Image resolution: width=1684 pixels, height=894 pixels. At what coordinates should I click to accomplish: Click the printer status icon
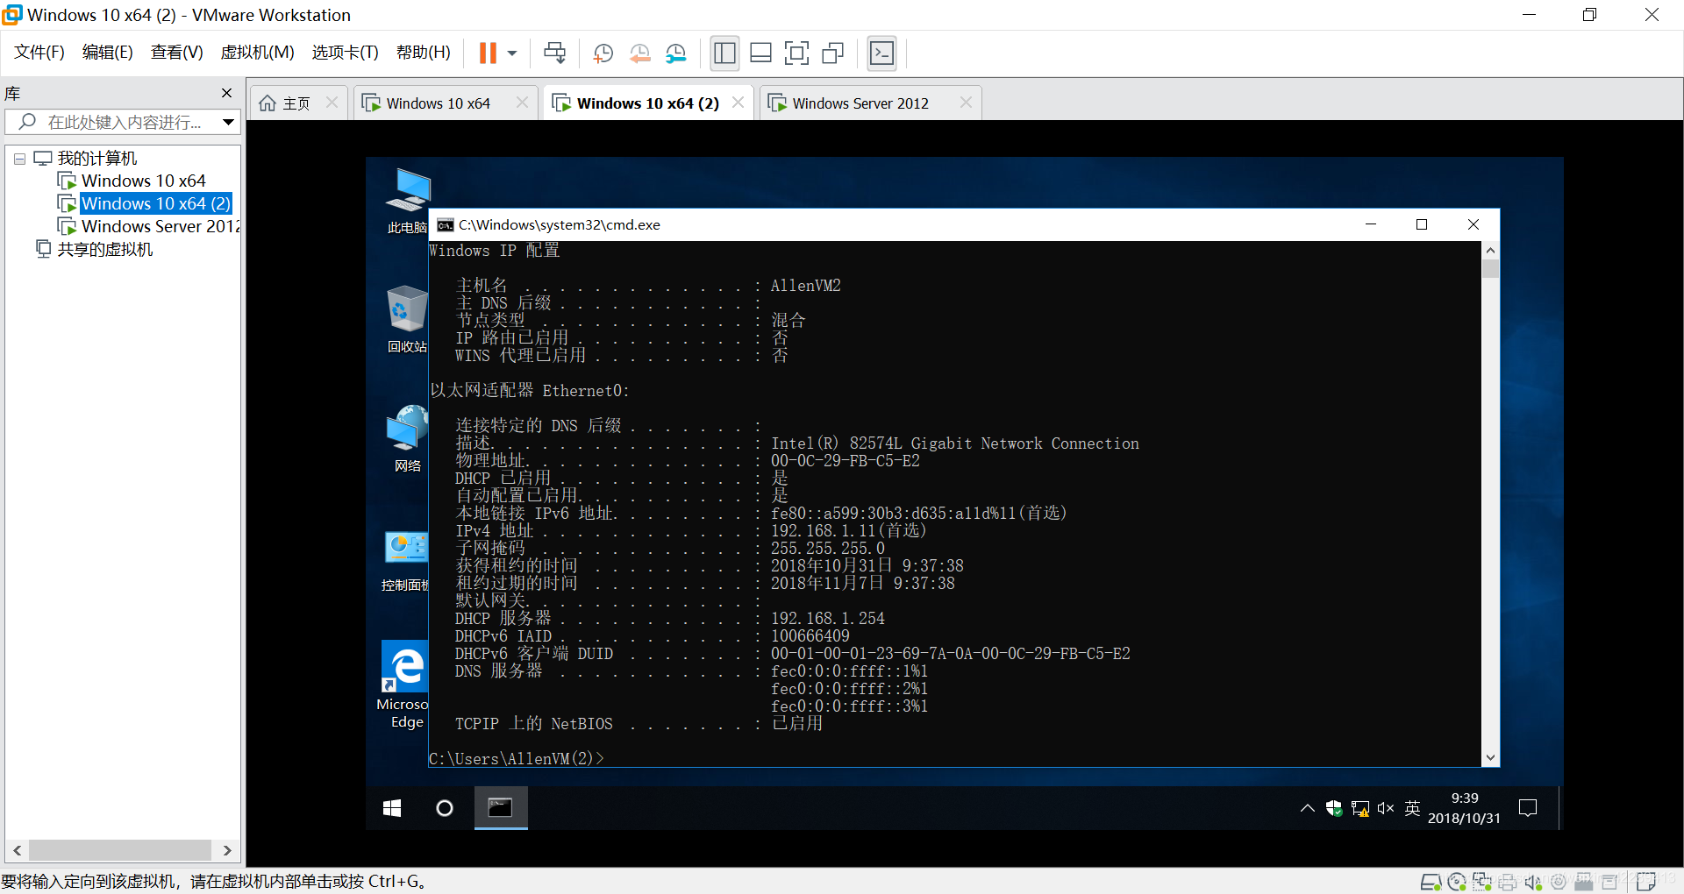(1508, 882)
